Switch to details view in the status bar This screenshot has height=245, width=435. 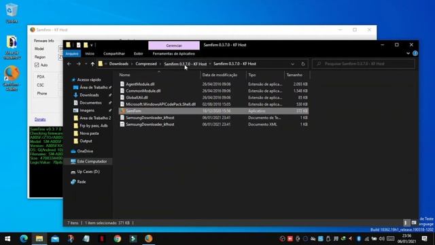pyautogui.click(x=406, y=223)
